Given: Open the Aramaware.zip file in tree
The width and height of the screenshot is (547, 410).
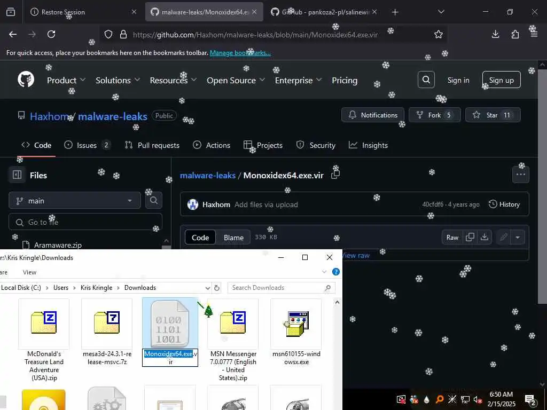Looking at the screenshot, I should (x=58, y=245).
